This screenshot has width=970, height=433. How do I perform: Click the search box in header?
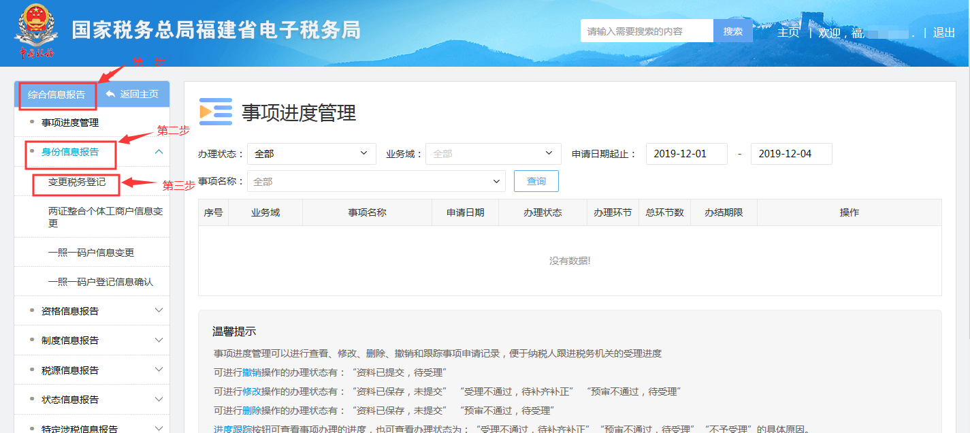tap(646, 31)
